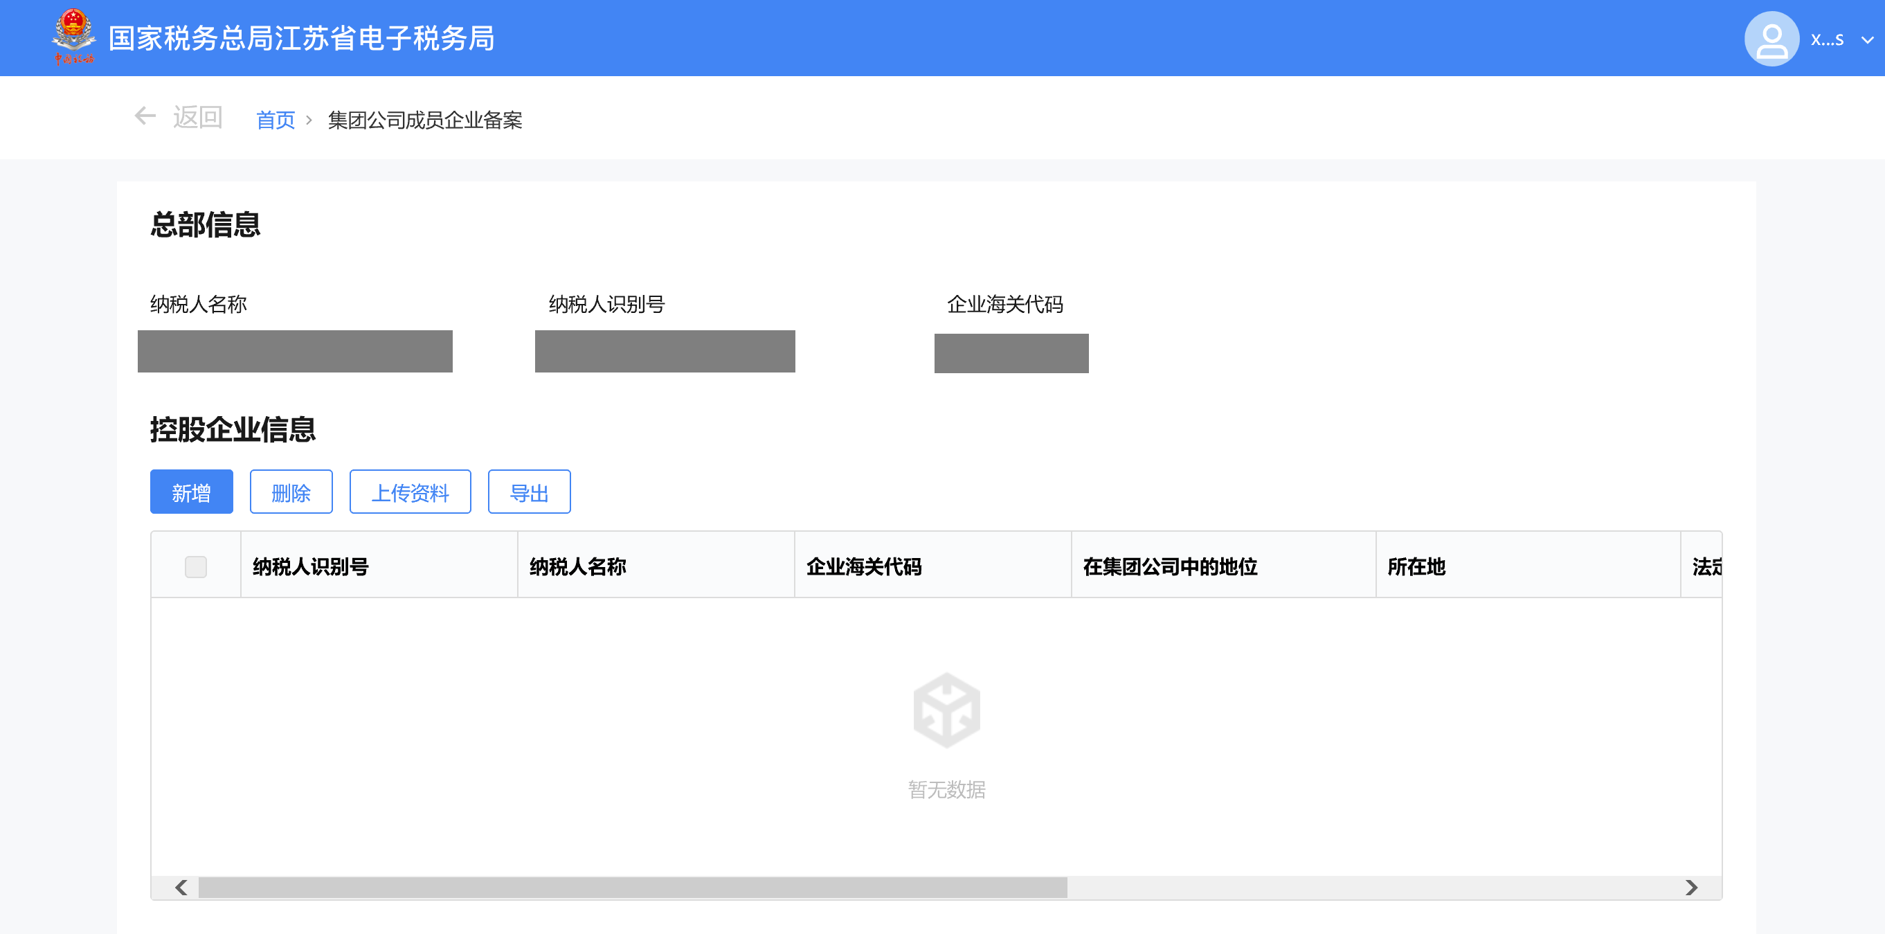Click the scroll-right arrow icon

tap(1691, 887)
